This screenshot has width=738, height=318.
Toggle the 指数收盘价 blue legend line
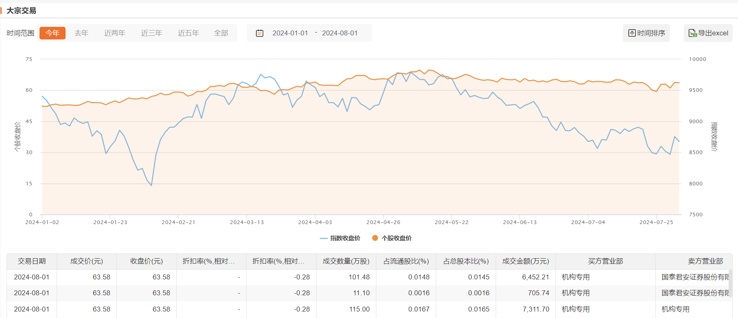tap(324, 238)
